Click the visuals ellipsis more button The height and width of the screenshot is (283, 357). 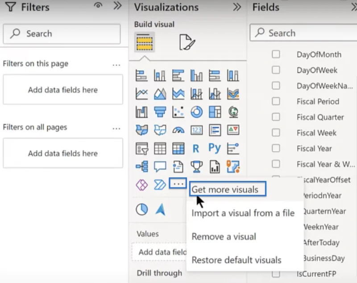coord(178,183)
